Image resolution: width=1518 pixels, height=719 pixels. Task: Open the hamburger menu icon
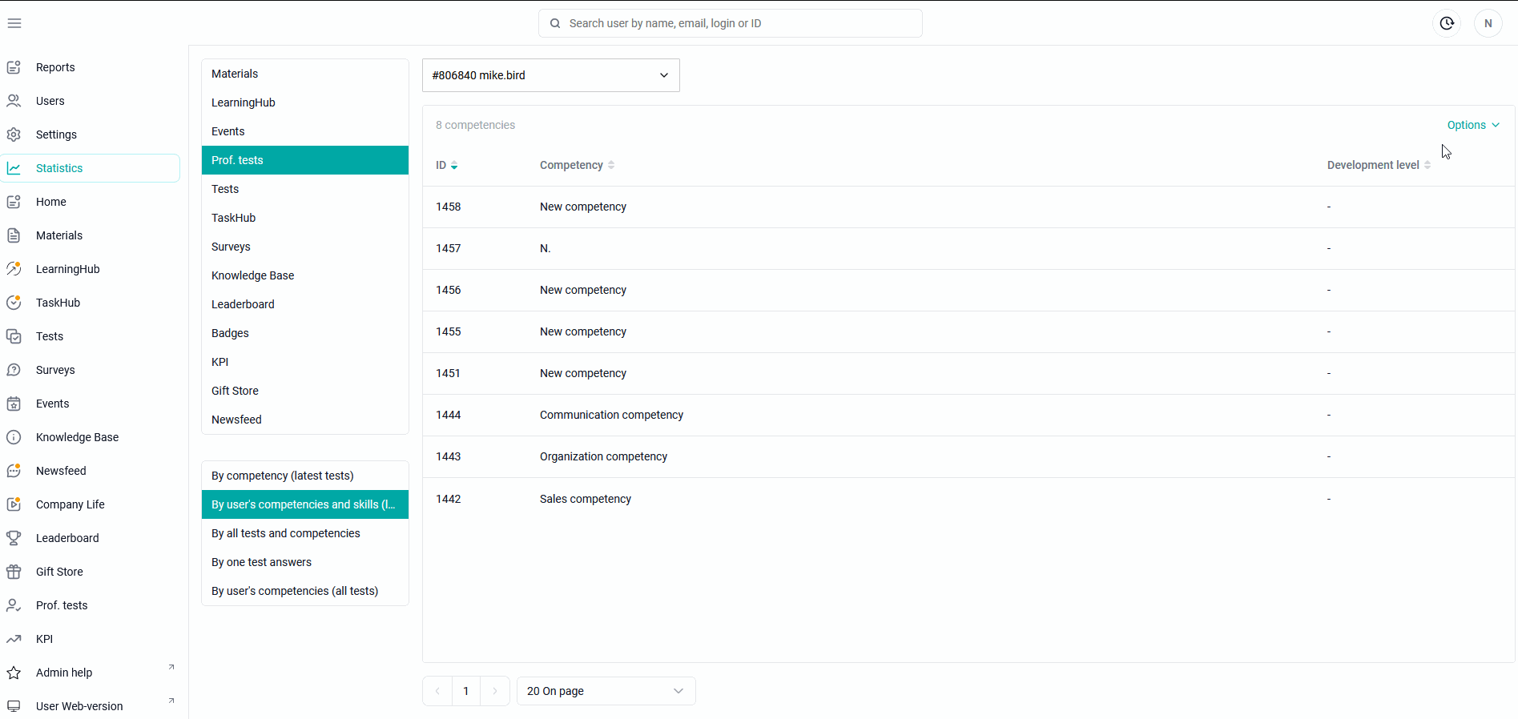[14, 23]
